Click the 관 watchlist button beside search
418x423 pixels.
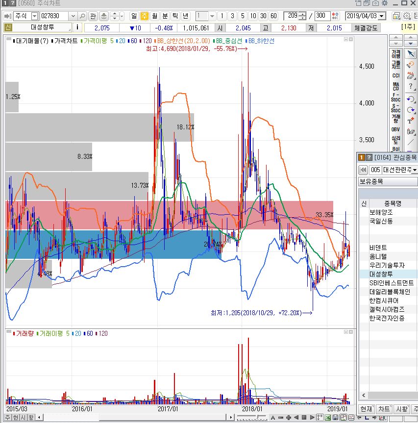click(93, 16)
